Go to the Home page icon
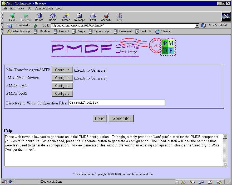The width and height of the screenshot is (232, 185). (x=52, y=17)
